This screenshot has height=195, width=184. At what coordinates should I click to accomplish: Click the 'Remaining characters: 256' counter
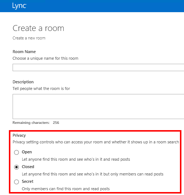click(36, 123)
